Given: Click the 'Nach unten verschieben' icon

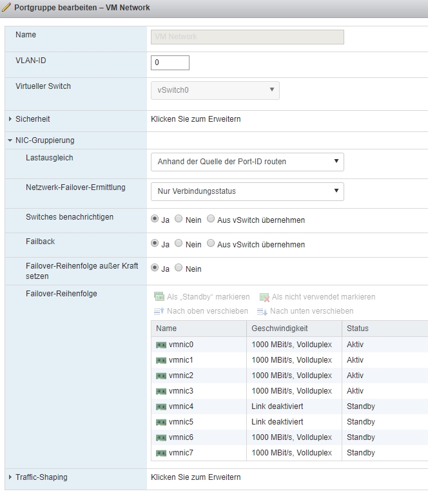Looking at the screenshot, I should pyautogui.click(x=262, y=311).
